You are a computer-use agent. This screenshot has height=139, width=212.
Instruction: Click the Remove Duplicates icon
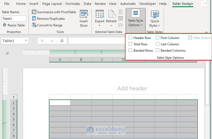point(34,18)
